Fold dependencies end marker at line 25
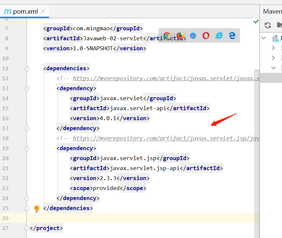The image size is (282, 238). point(27,208)
